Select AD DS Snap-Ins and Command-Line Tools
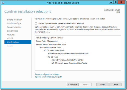This screenshot has width=127, height=90. coord(69,63)
